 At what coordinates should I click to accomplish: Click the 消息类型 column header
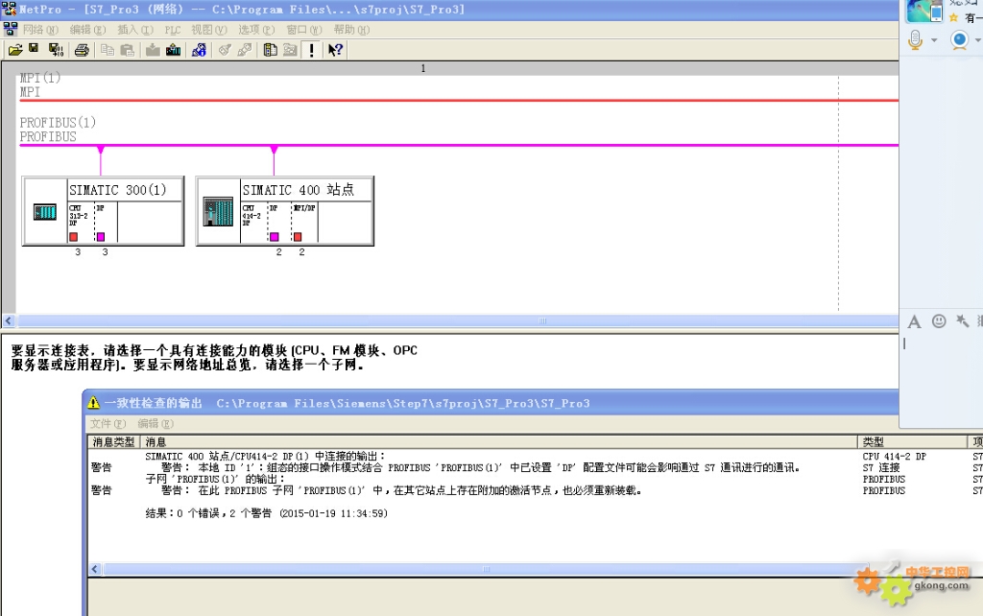click(x=113, y=441)
